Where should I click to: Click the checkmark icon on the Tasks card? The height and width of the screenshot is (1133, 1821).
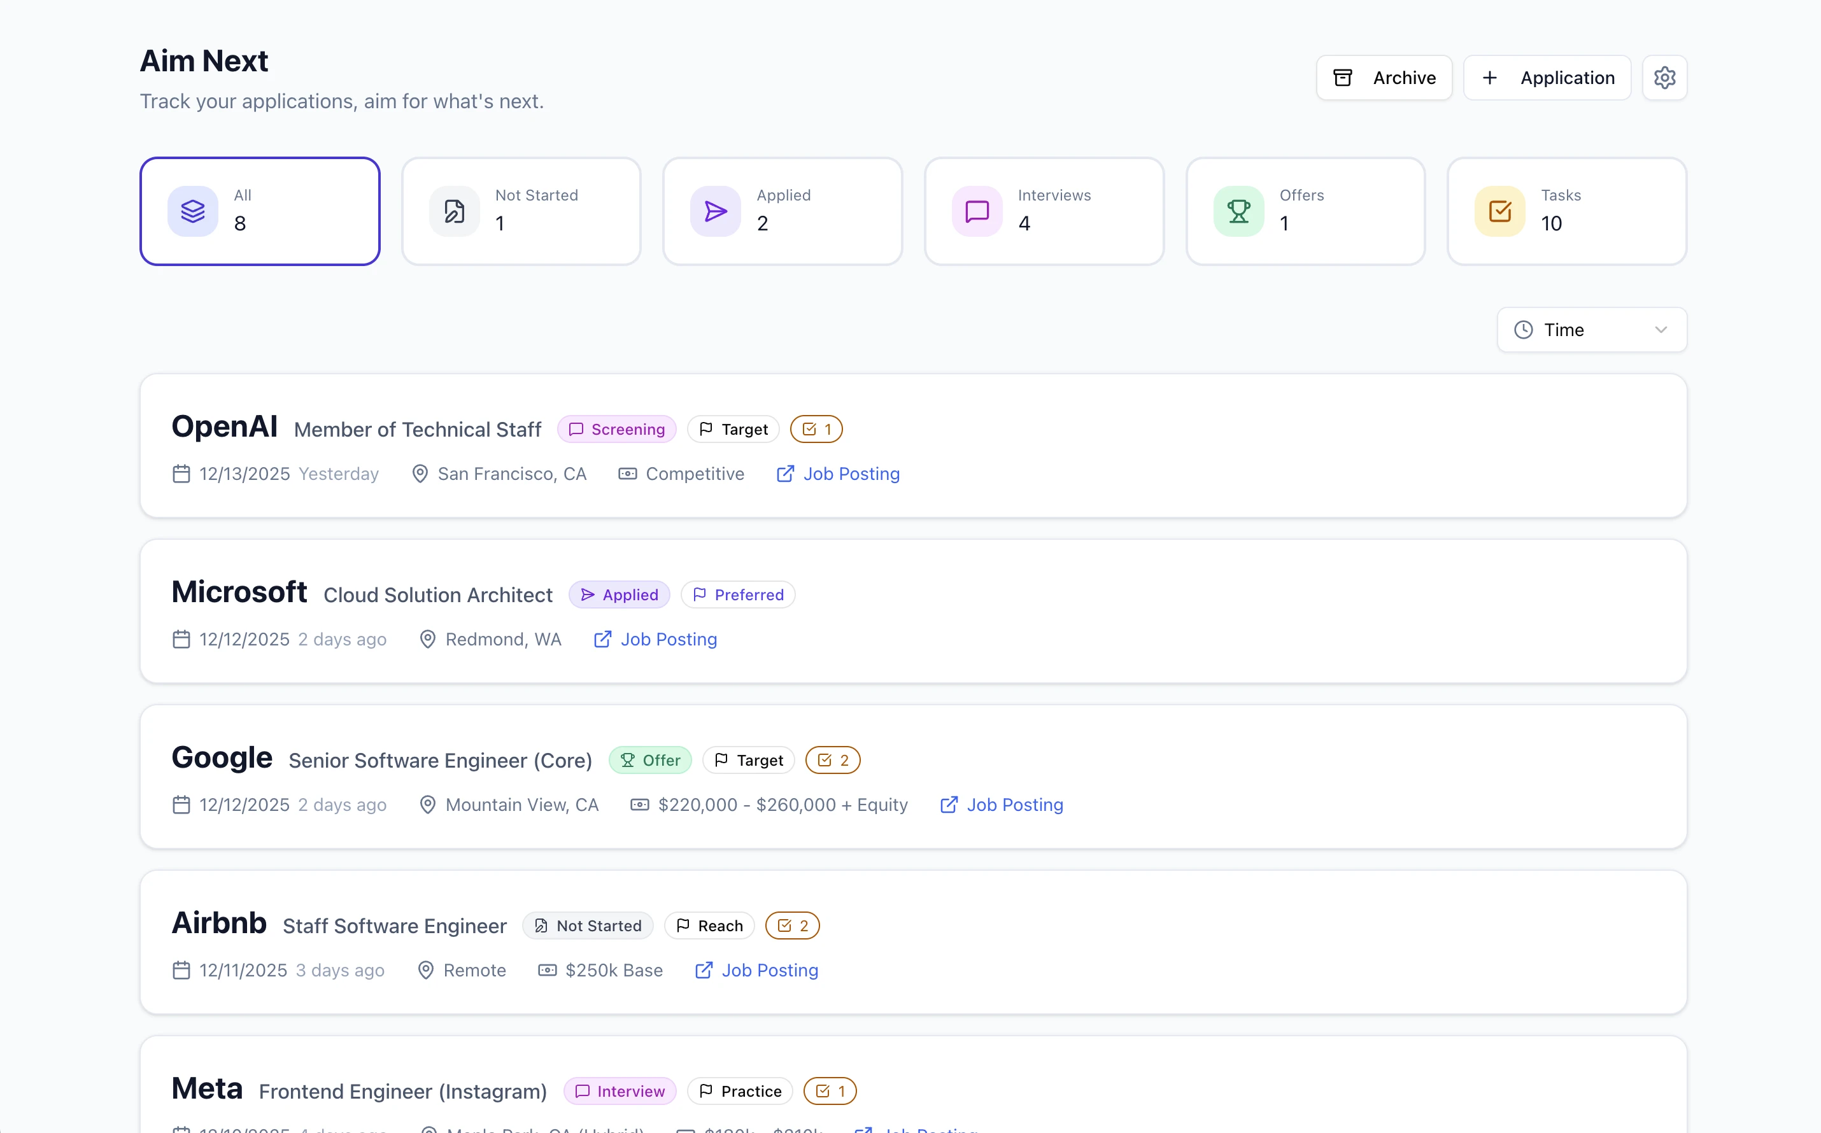click(x=1499, y=211)
